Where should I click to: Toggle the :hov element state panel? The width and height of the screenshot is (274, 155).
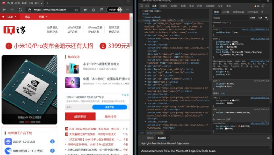coord(253,18)
